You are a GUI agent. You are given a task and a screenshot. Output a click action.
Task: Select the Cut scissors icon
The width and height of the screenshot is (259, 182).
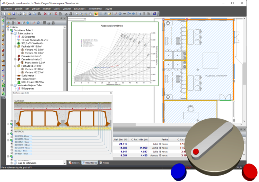[30, 14]
